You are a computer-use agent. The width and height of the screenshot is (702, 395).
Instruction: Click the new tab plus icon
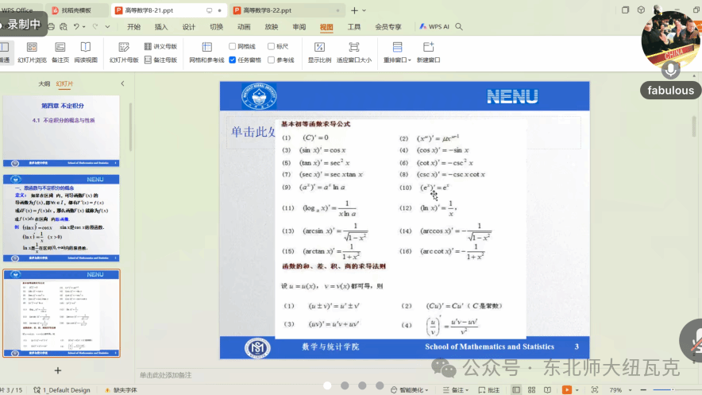[354, 10]
